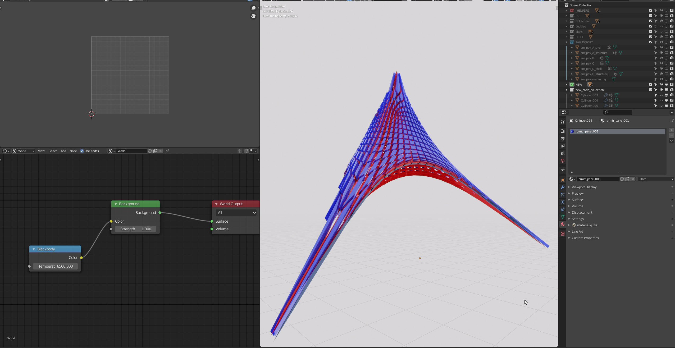
Task: Disable Cylinder.003 in viewports with its monitor icon
Action: [666, 95]
